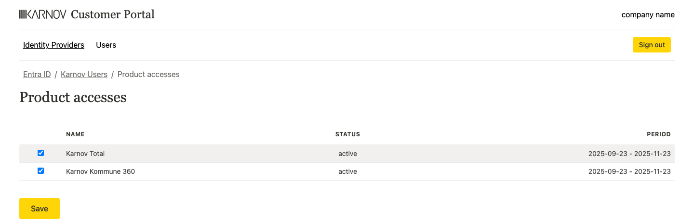This screenshot has width=694, height=222.
Task: Select the PERIOD column header
Action: pos(658,134)
